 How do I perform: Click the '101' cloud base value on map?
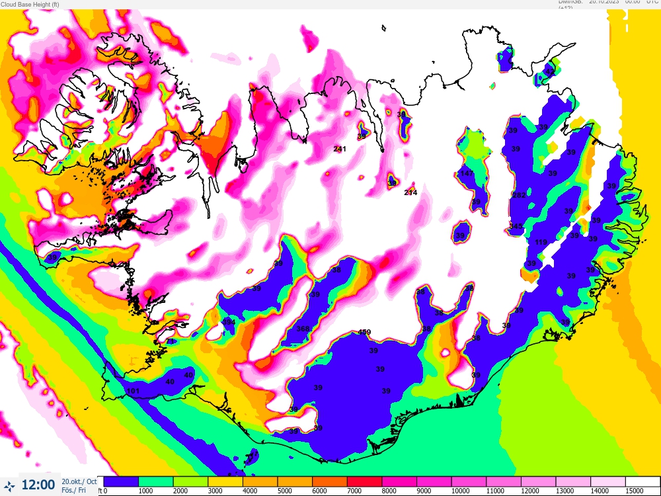coord(133,391)
